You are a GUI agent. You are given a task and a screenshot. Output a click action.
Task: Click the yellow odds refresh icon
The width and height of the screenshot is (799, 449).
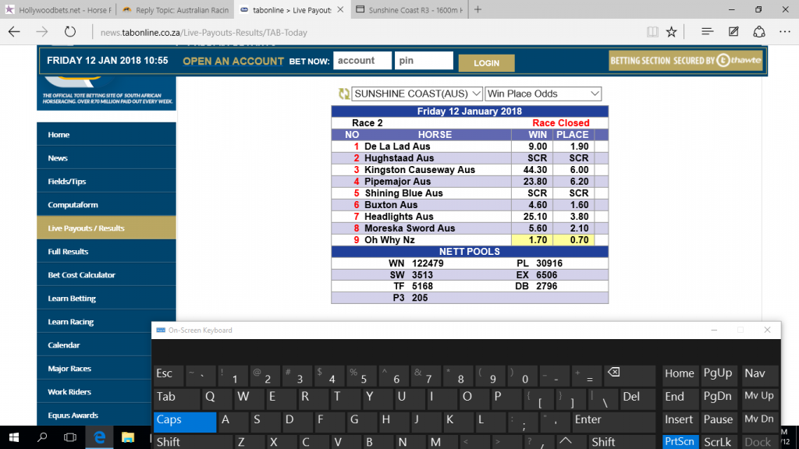(x=343, y=94)
